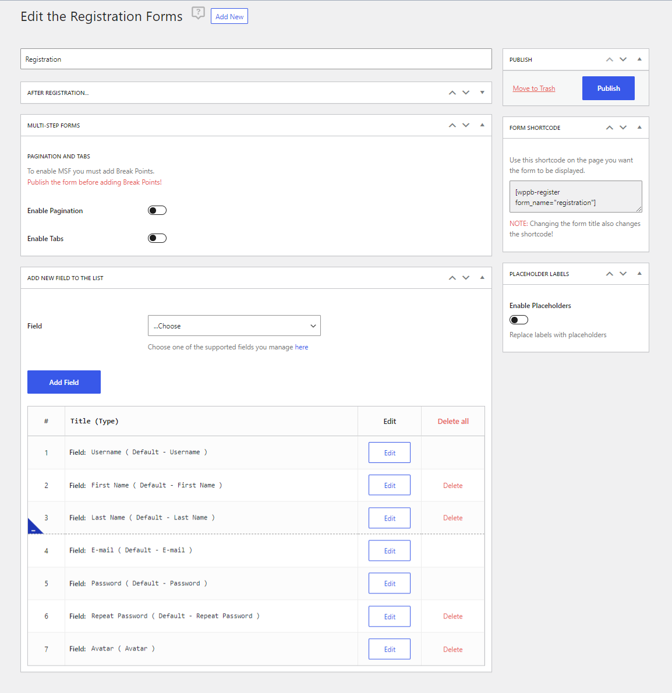Click the Registration title input

point(256,59)
